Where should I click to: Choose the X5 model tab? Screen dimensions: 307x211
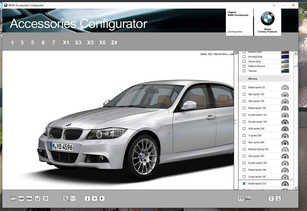click(90, 42)
